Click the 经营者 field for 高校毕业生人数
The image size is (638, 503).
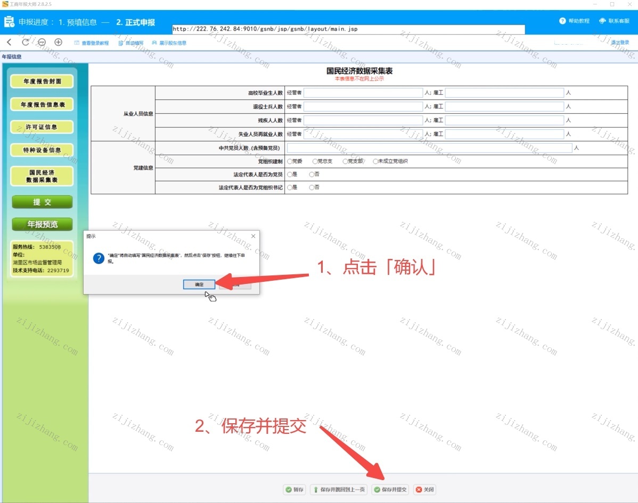(x=363, y=93)
